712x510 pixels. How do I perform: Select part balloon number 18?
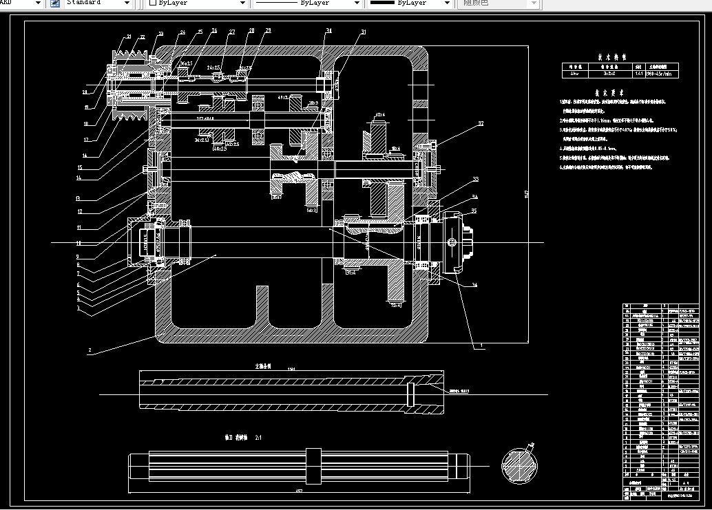click(x=86, y=123)
